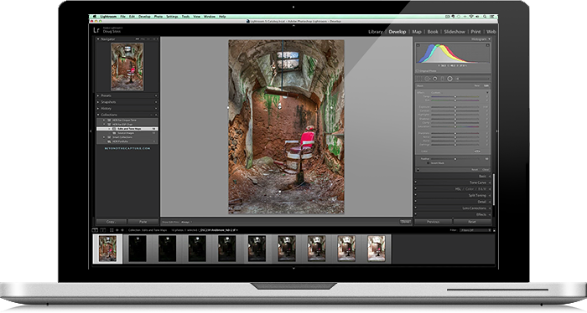Expand the Lens Corrections panel

490,208
